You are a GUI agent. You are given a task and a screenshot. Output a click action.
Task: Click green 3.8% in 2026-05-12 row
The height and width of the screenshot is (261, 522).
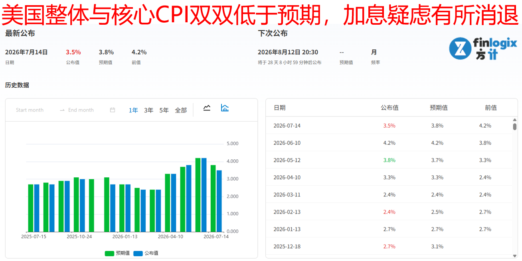(x=389, y=160)
